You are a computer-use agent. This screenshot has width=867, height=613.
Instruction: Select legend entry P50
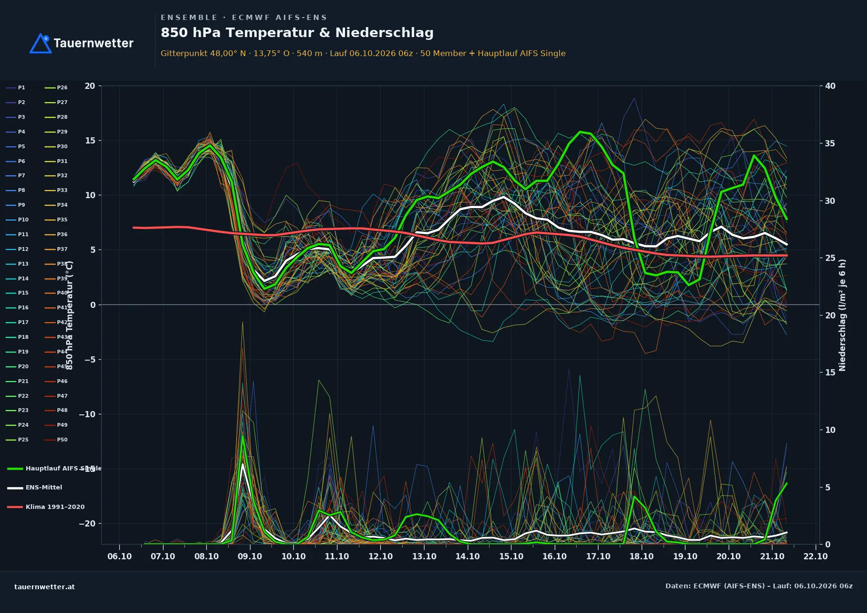(x=56, y=440)
